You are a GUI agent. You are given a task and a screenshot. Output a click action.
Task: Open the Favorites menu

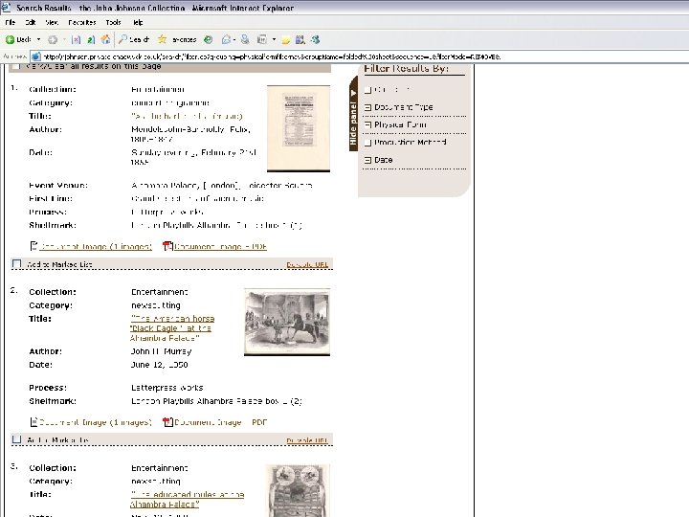[81, 22]
